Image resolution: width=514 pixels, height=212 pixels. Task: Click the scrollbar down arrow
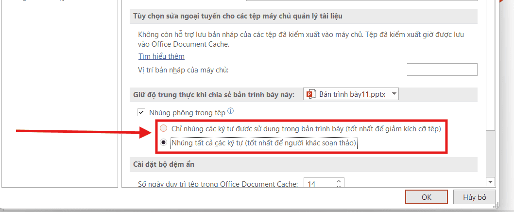(490, 182)
